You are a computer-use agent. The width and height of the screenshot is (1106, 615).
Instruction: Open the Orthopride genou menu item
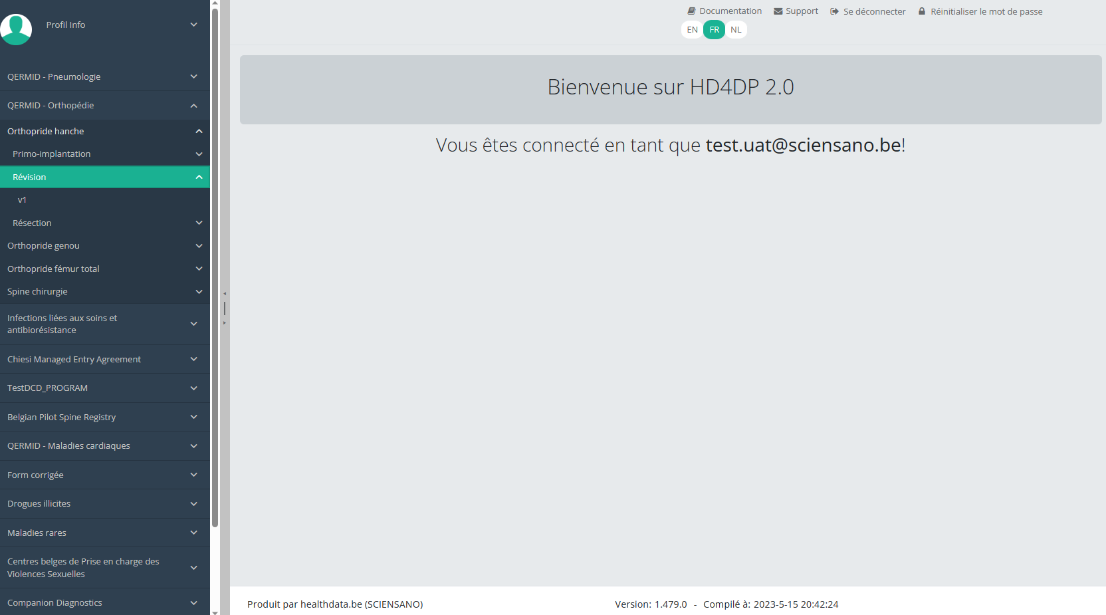(43, 246)
